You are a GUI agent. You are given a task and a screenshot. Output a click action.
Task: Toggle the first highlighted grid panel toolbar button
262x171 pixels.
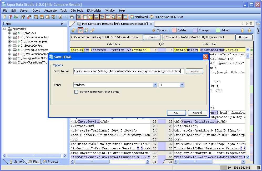click(x=79, y=17)
